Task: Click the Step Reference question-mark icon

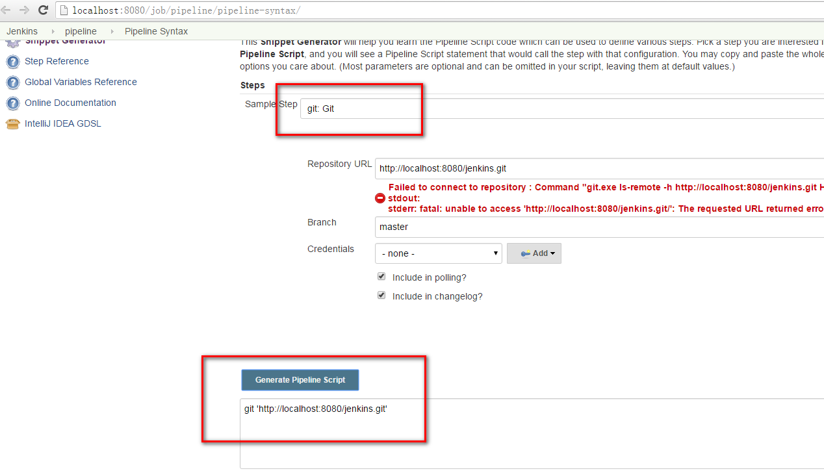Action: point(12,62)
